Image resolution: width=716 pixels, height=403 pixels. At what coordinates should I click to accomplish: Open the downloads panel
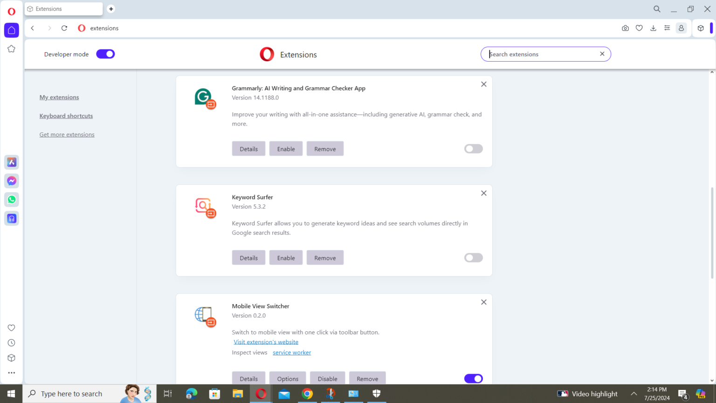pos(653,28)
